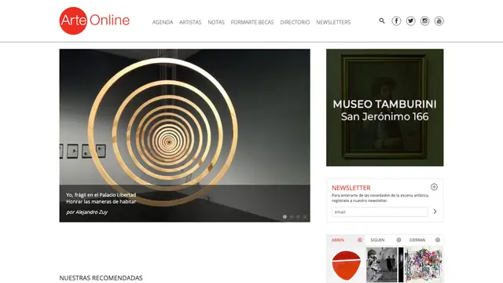Open the Directorio menu item
The width and height of the screenshot is (503, 283).
point(295,22)
